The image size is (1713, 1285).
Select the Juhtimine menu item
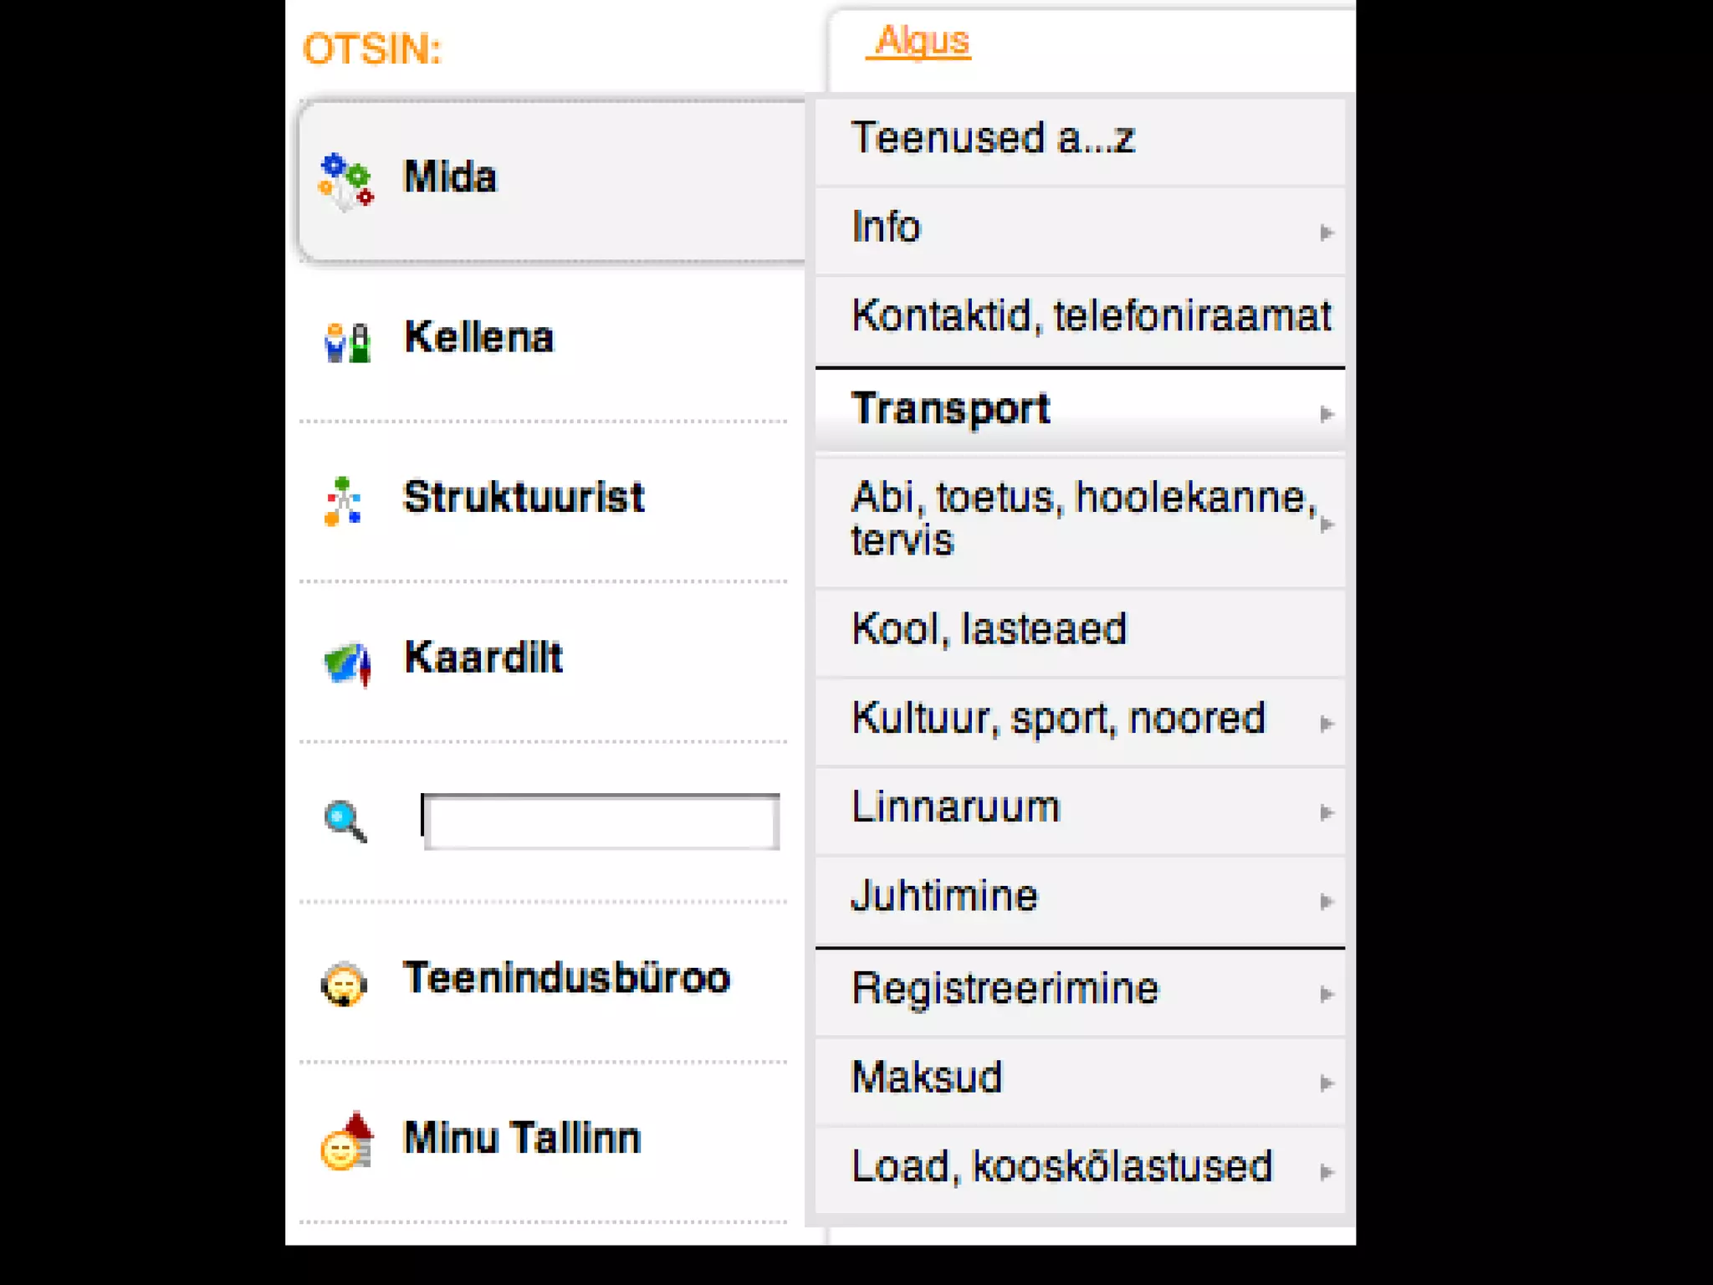pyautogui.click(x=944, y=896)
